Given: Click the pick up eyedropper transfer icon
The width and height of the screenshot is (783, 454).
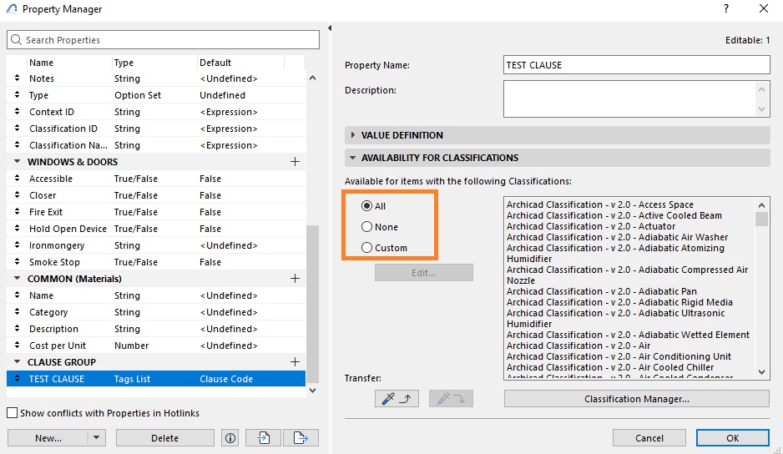Looking at the screenshot, I should [397, 399].
